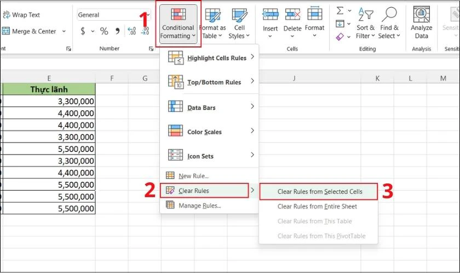460x273 pixels.
Task: Expand the General number format dropdown
Action: pyautogui.click(x=147, y=15)
